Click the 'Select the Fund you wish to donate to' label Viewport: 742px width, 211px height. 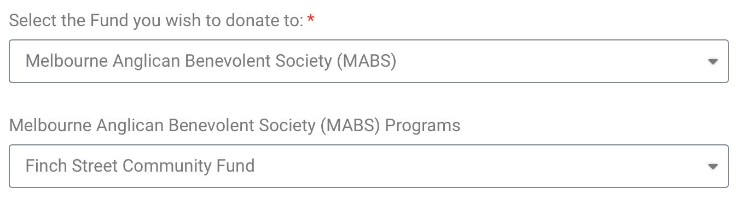click(156, 21)
